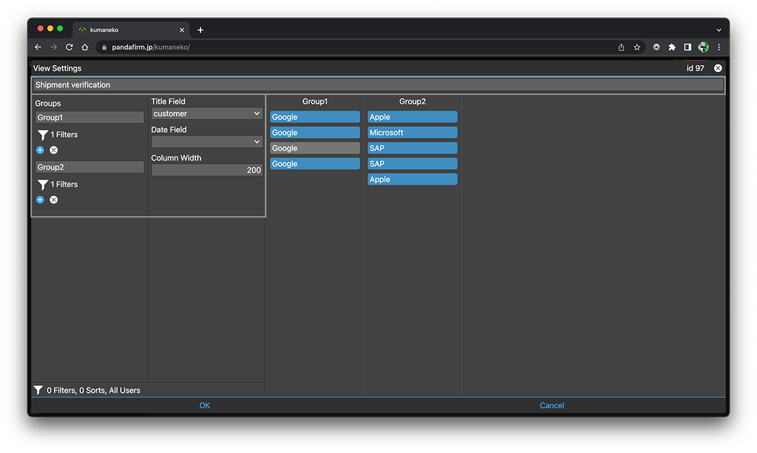Click the Column Width input field

tap(207, 170)
